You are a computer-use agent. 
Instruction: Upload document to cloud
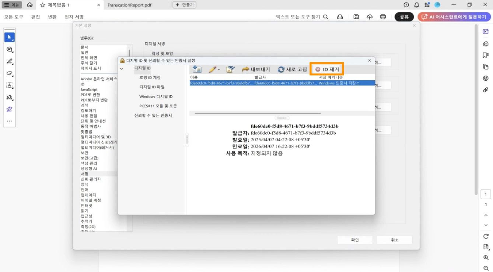369,17
